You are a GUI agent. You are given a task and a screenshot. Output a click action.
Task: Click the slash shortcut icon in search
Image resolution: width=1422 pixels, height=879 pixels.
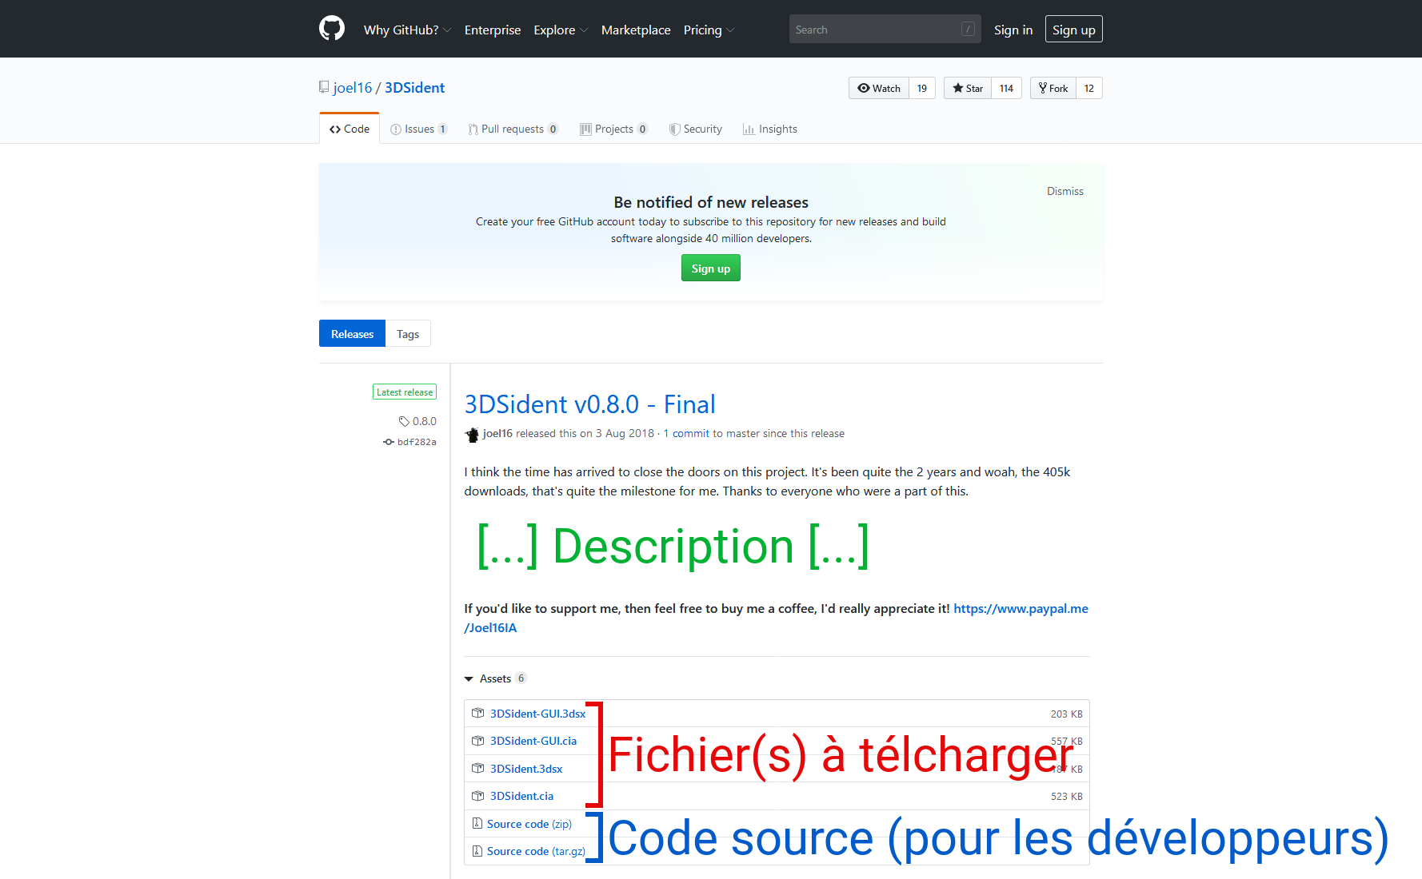click(968, 29)
